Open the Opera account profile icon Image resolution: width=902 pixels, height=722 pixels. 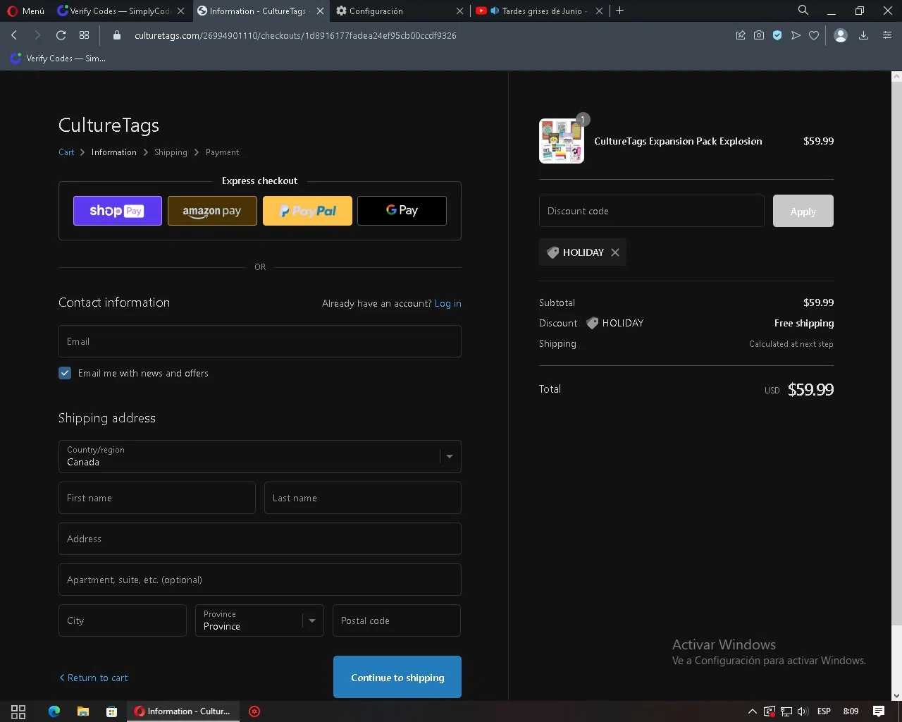[840, 35]
